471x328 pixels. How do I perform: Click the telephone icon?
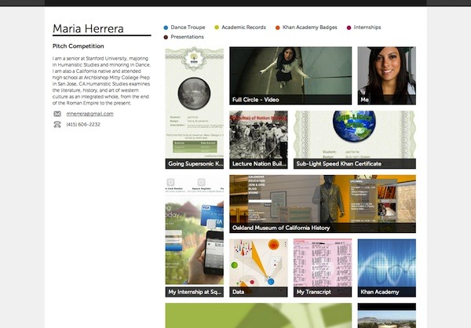57,124
